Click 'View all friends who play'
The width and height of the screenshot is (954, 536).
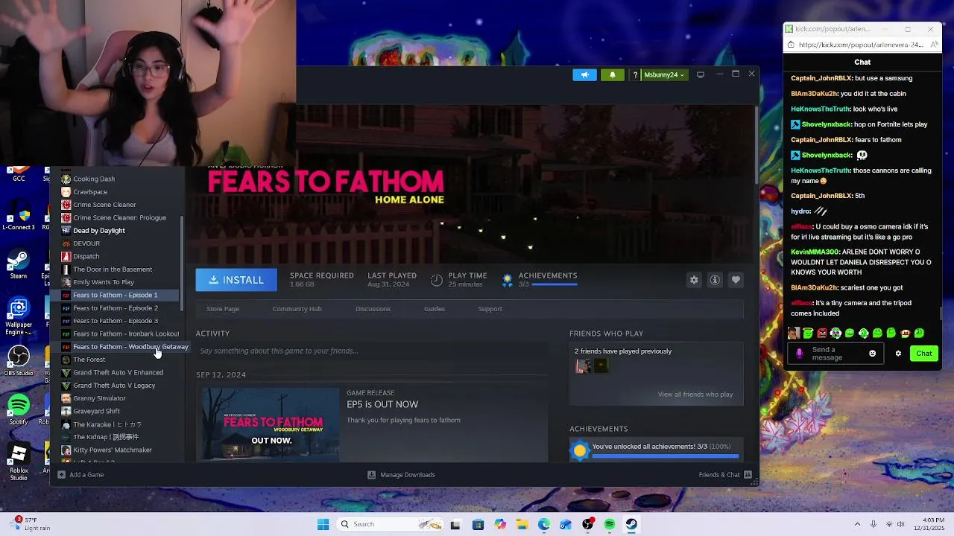pyautogui.click(x=695, y=395)
